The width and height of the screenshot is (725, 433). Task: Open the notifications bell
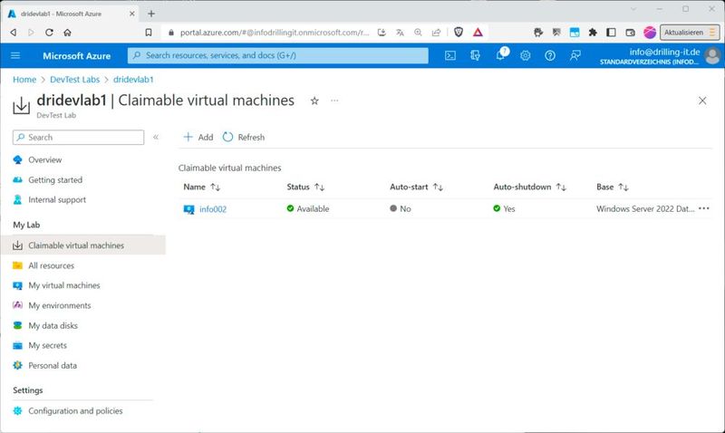click(500, 55)
